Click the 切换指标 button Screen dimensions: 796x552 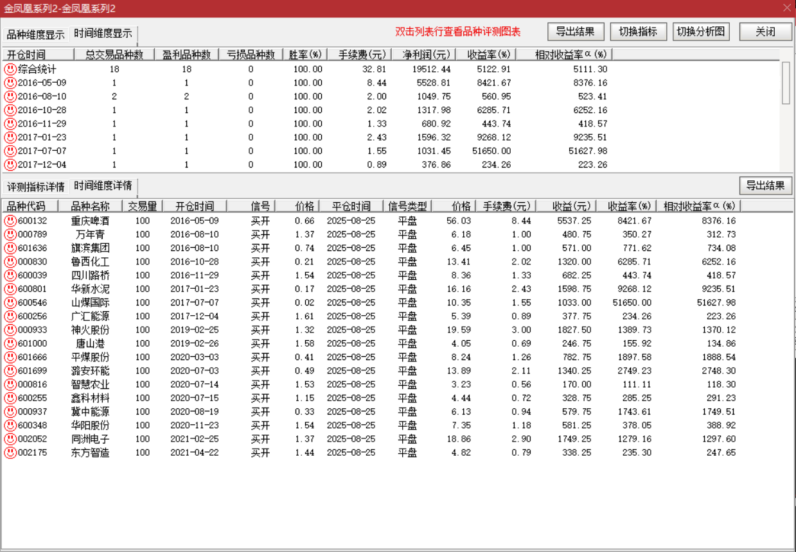[638, 31]
